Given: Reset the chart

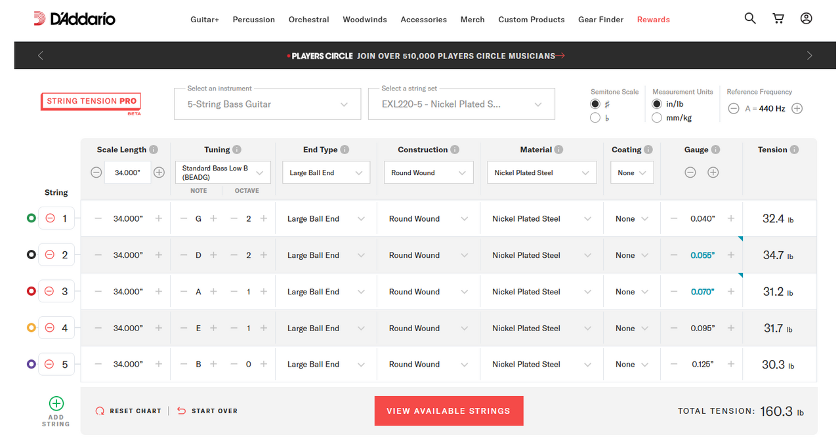Looking at the screenshot, I should (x=129, y=411).
